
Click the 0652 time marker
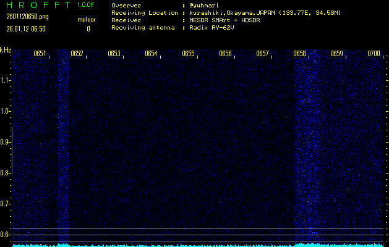coord(77,54)
